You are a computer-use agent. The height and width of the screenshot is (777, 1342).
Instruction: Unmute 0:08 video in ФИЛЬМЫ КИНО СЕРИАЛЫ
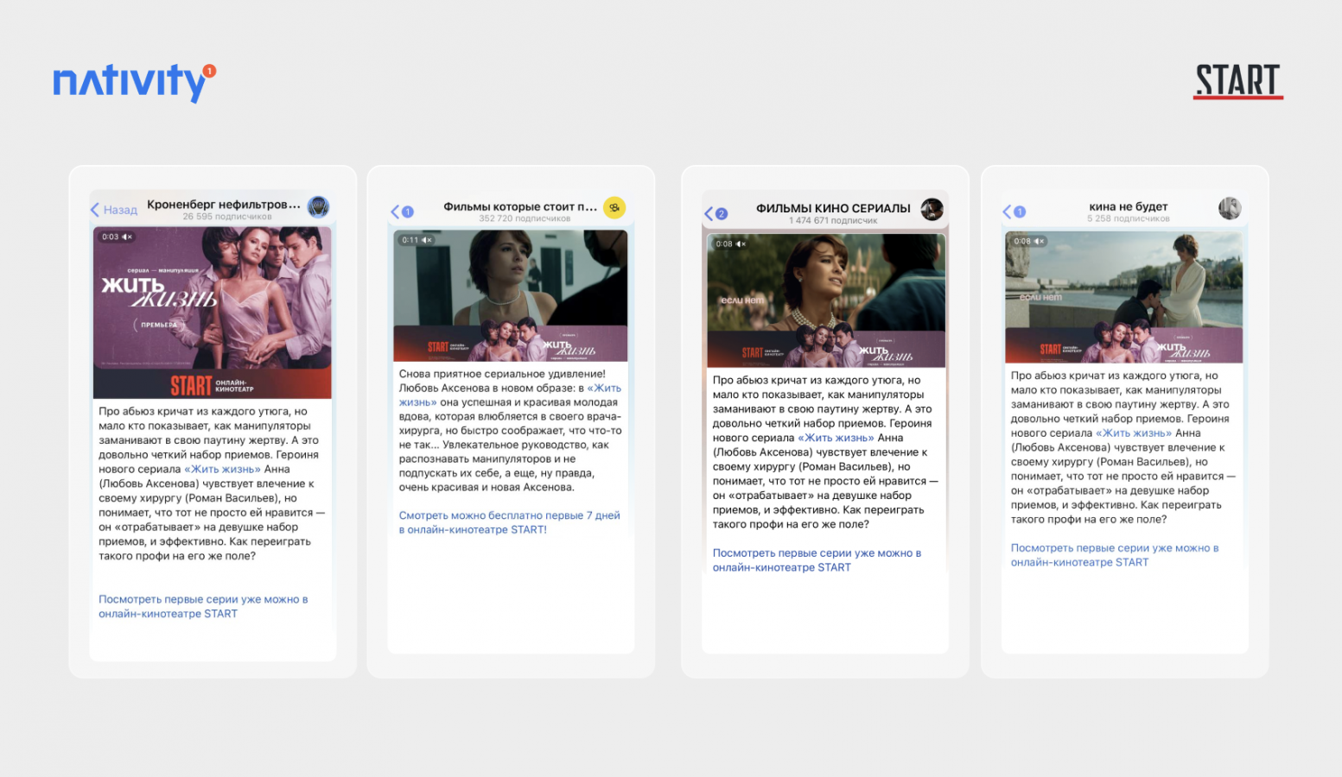741,244
